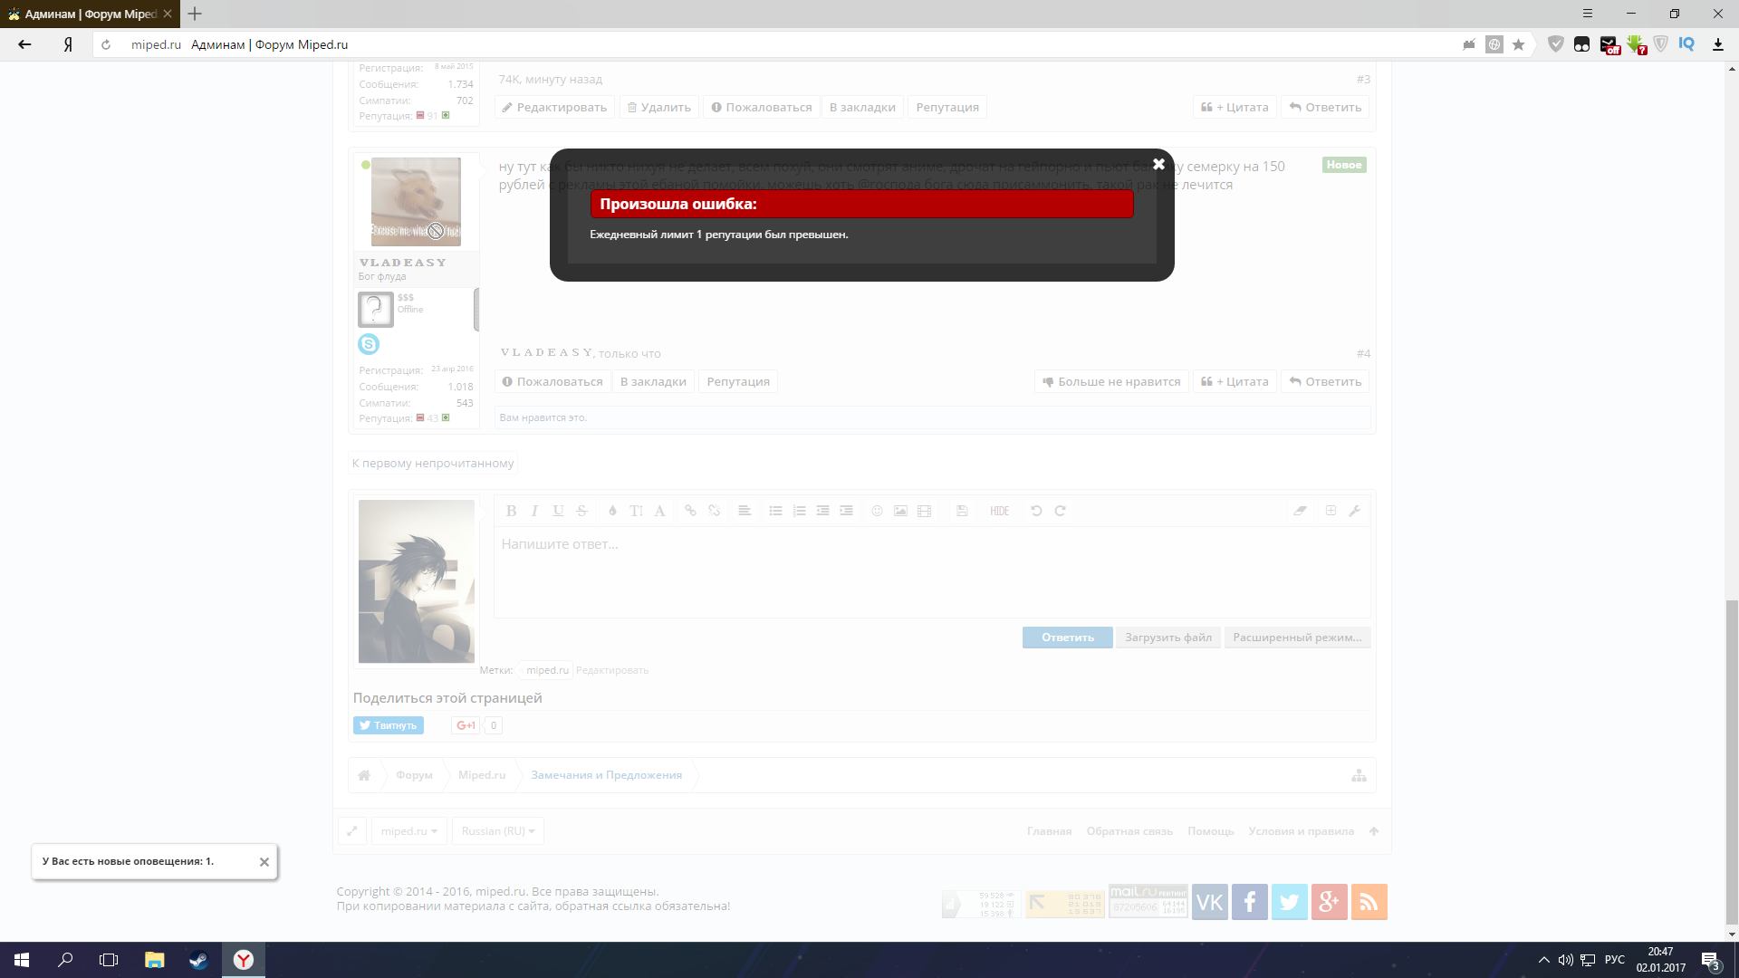Open the Tampermonkey extension icon
The width and height of the screenshot is (1739, 978).
[x=1581, y=44]
